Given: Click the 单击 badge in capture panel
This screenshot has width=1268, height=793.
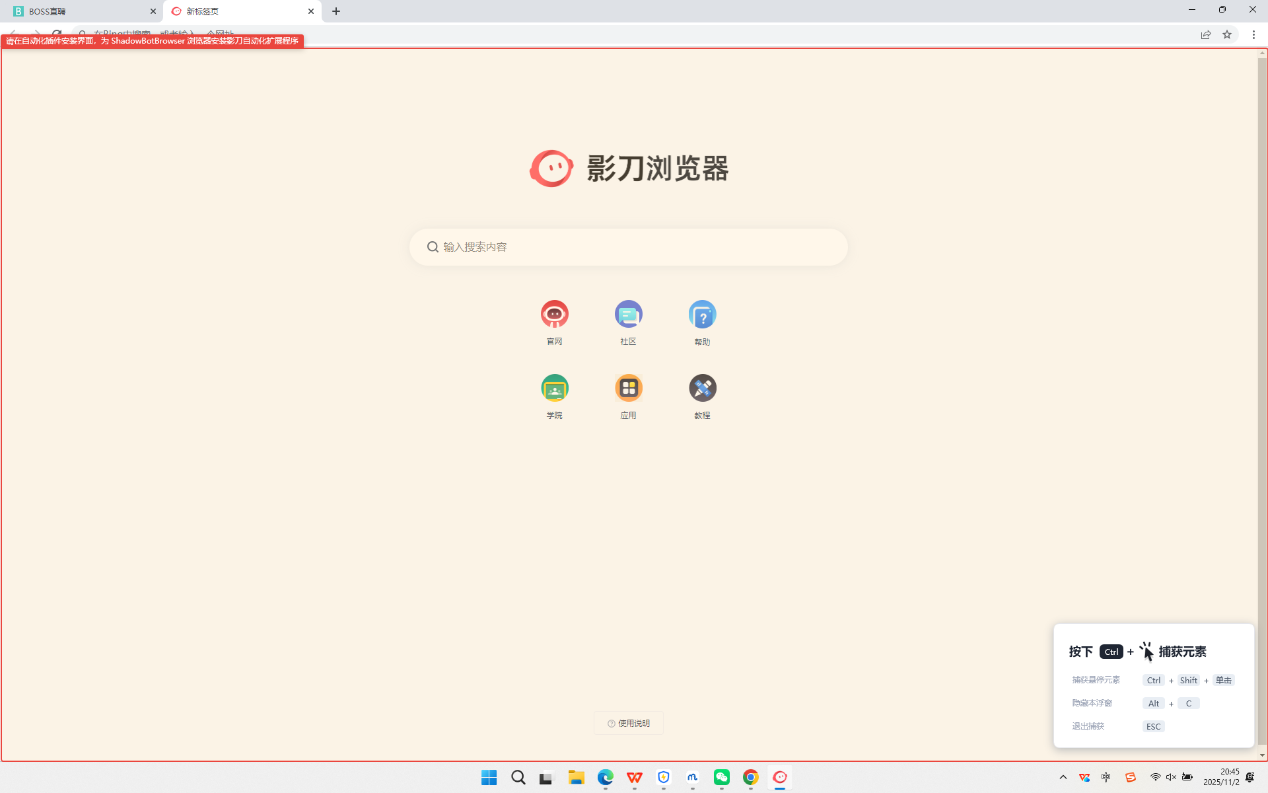Looking at the screenshot, I should 1224,680.
